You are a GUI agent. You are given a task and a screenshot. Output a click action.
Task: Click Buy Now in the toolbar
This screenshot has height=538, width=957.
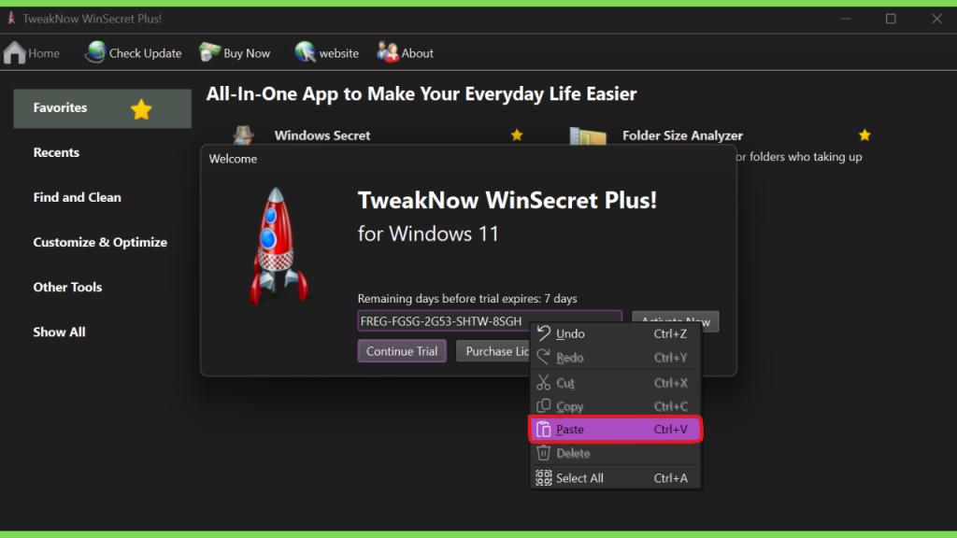(x=235, y=53)
